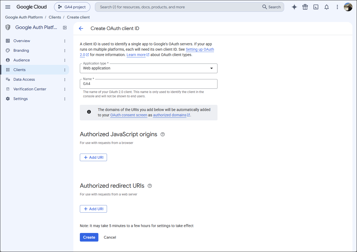Click the Audience person icon
Image resolution: width=357 pixels, height=252 pixels.
[x=8, y=60]
